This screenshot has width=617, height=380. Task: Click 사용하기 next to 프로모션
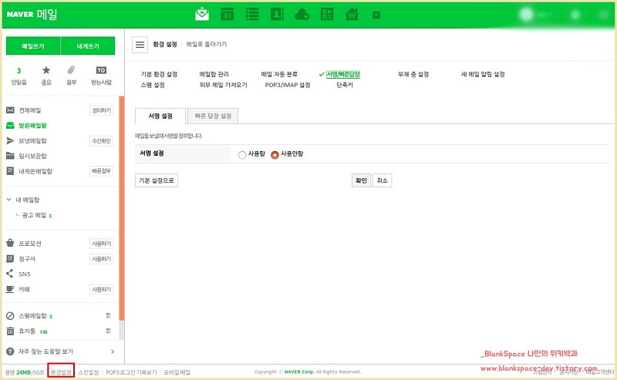[102, 244]
